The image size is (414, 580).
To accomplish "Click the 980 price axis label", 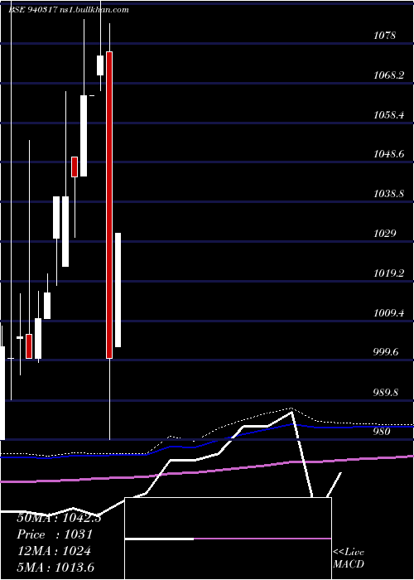I will pyautogui.click(x=382, y=432).
